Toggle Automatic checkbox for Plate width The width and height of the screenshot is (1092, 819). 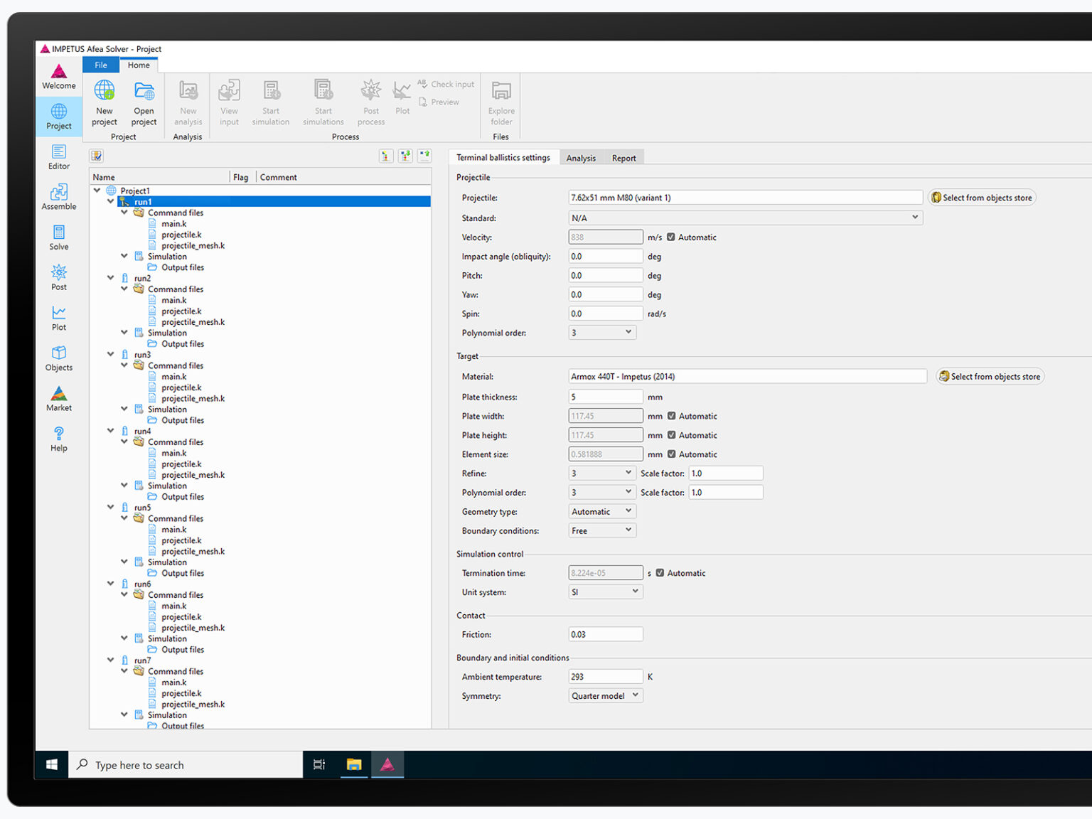(672, 416)
